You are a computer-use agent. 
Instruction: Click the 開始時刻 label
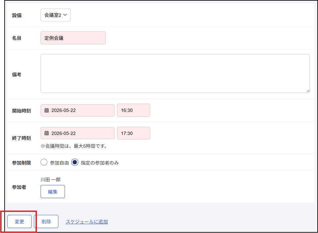[x=21, y=111]
